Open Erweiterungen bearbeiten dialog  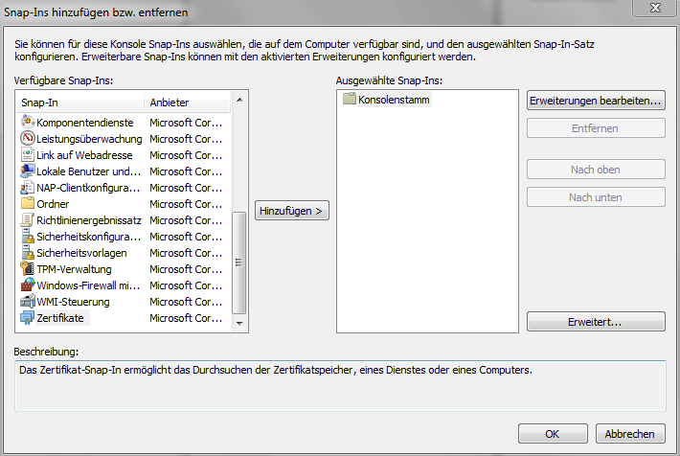(x=596, y=101)
